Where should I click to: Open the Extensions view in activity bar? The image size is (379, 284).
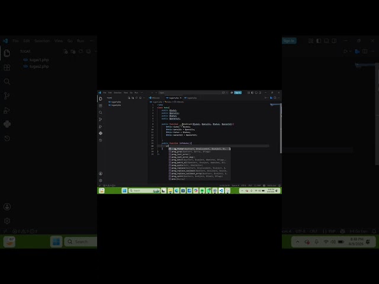[x=101, y=105]
